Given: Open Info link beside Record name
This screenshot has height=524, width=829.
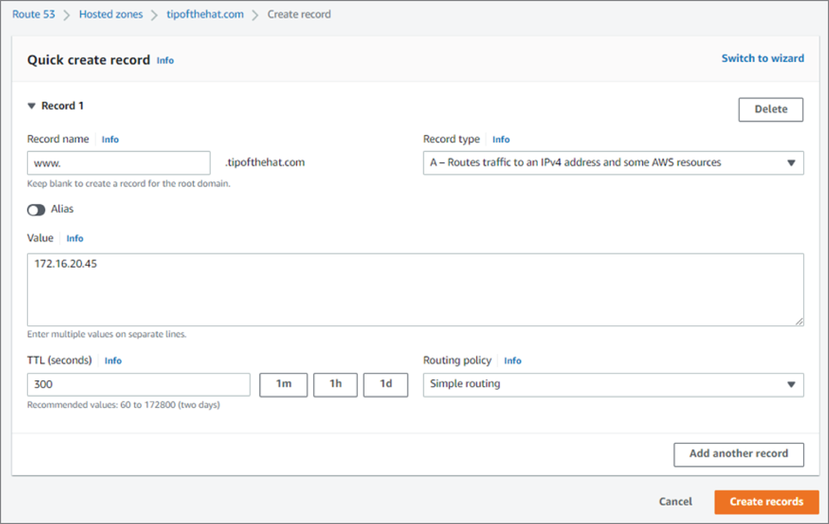Looking at the screenshot, I should point(110,139).
